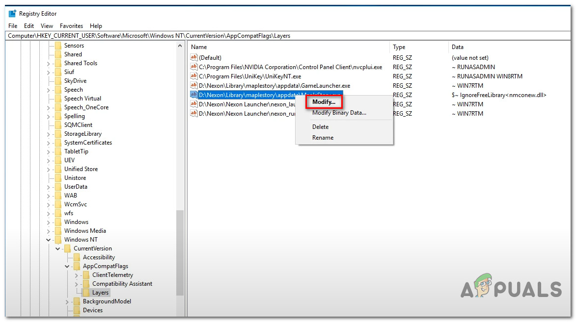576x322 pixels.
Task: Click the SkyDrive folder icon
Action: tap(58, 81)
